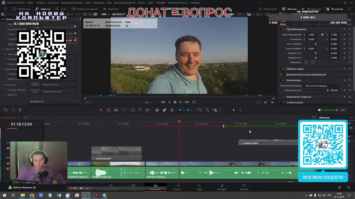This screenshot has height=199, width=355.
Task: Toggle the Композиция section switch
Action: tap(283, 80)
